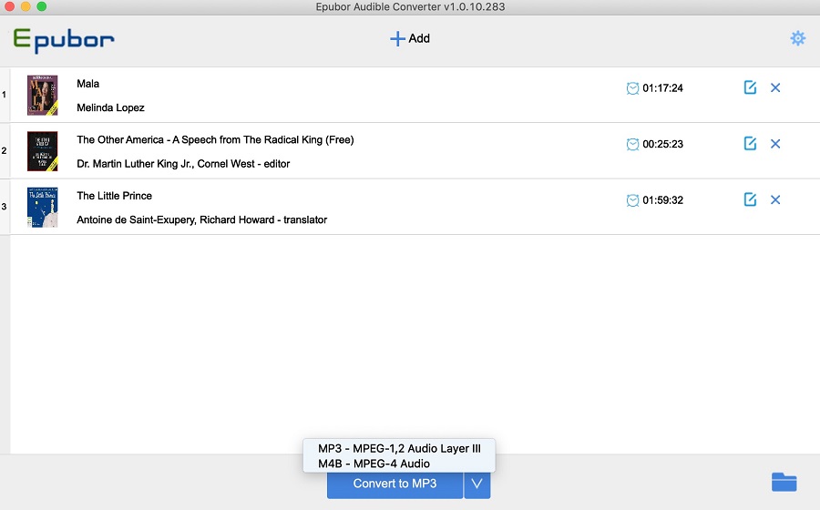Select the title text 'The Little Prince'
The image size is (820, 510).
click(x=115, y=196)
